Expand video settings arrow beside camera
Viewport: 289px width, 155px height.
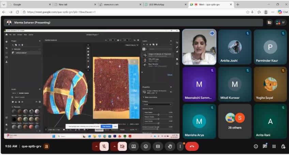point(114,146)
